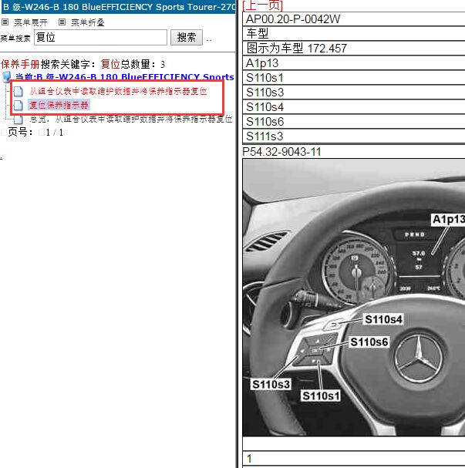
Task: Click the blue vehicle node icon
Action: tap(7, 77)
